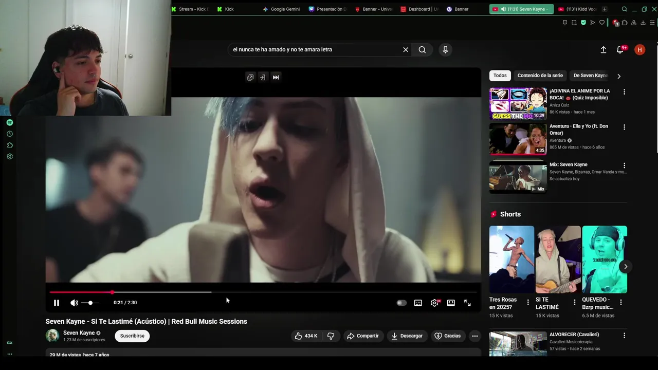658x370 pixels.
Task: Open Spotify in the browser sidebar
Action: [x=10, y=122]
